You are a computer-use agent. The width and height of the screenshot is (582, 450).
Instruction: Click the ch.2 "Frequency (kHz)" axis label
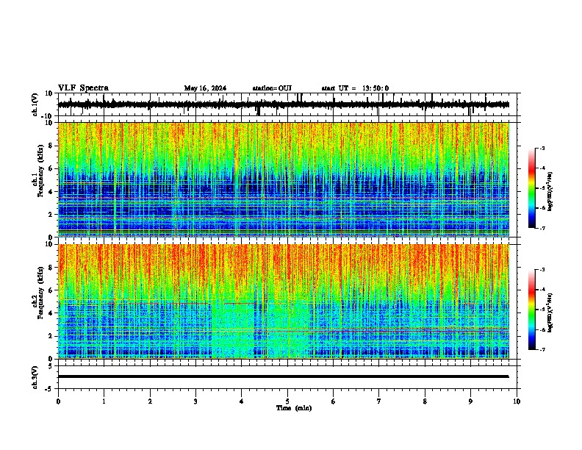(x=40, y=293)
